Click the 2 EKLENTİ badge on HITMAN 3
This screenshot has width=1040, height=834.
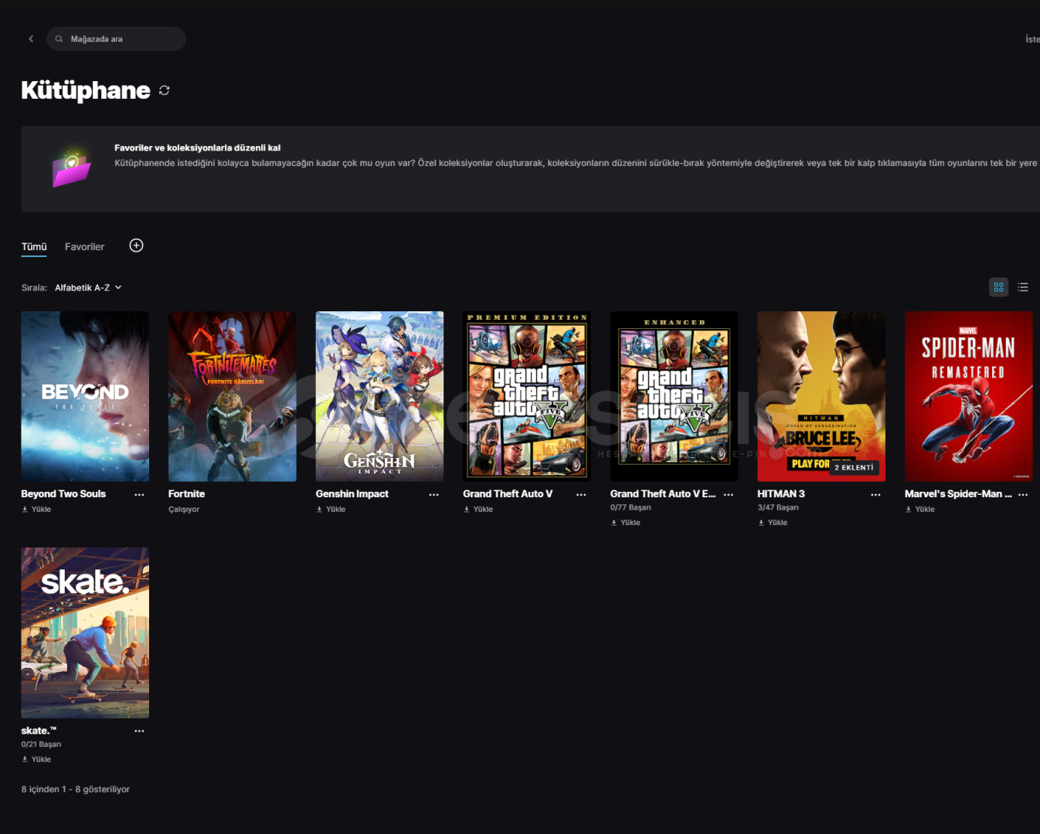pyautogui.click(x=854, y=467)
